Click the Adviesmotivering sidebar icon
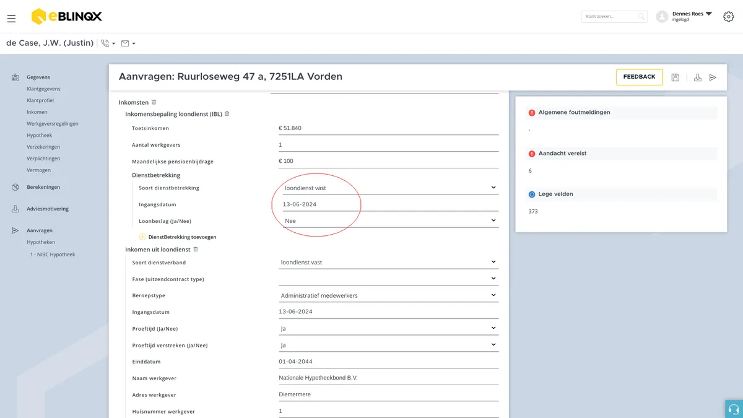743x418 pixels. coord(15,209)
